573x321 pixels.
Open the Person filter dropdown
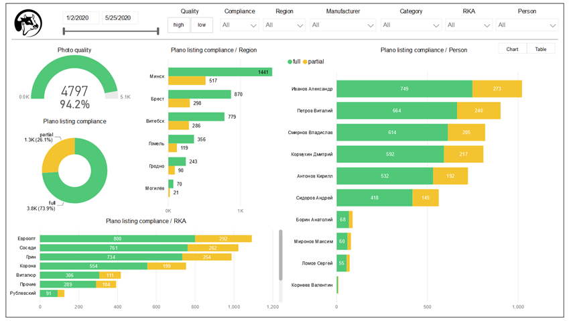point(527,25)
